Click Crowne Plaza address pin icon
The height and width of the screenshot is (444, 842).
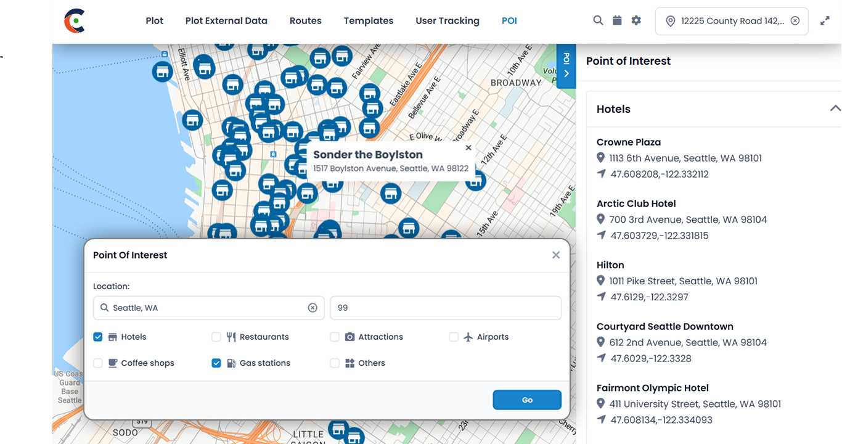601,158
